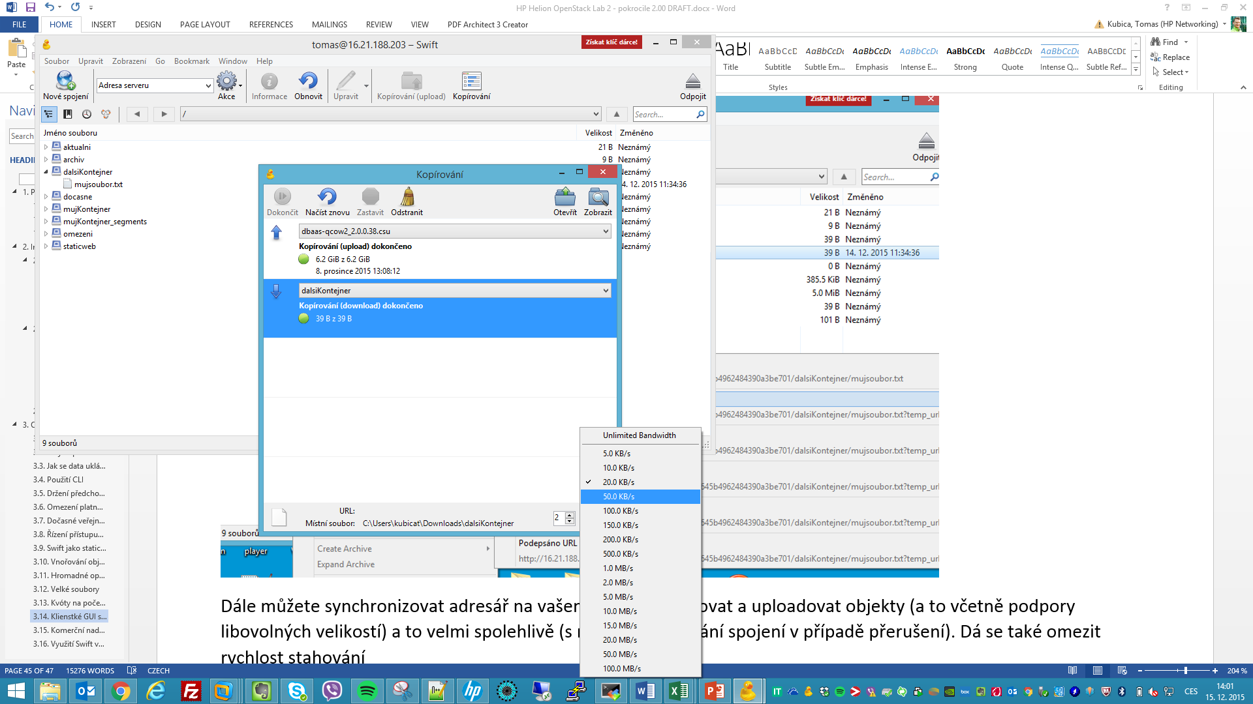Click Word Save icon in title bar
Image resolution: width=1253 pixels, height=704 pixels.
point(31,8)
